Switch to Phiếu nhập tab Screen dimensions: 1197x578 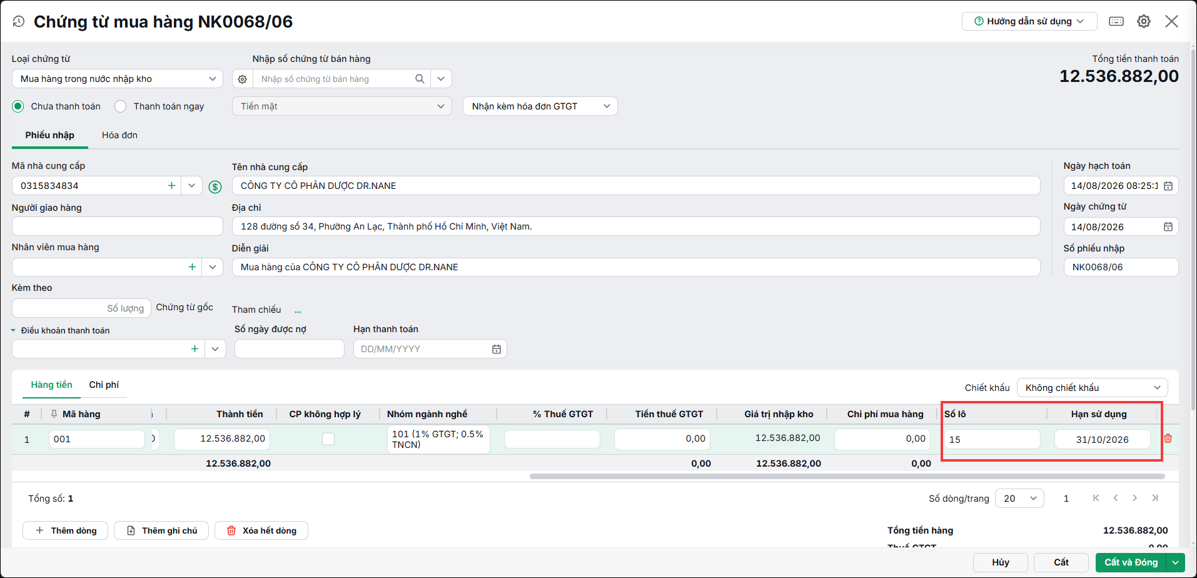[x=50, y=135]
